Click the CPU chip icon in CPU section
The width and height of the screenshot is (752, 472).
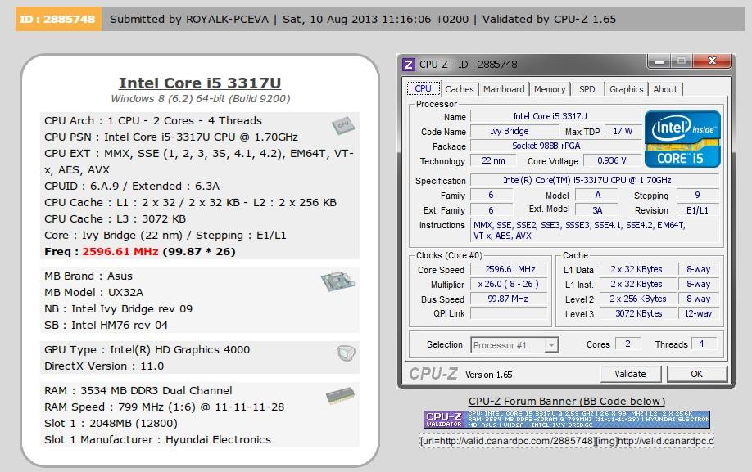tap(343, 125)
